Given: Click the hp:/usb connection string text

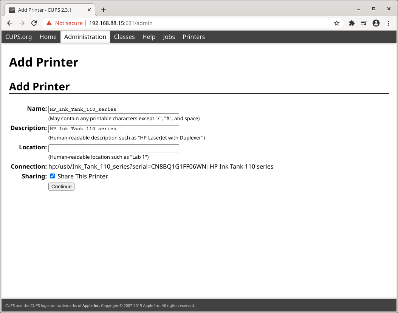Looking at the screenshot, I should (161, 167).
